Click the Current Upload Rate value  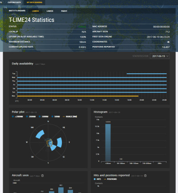pyautogui.click(x=82, y=47)
